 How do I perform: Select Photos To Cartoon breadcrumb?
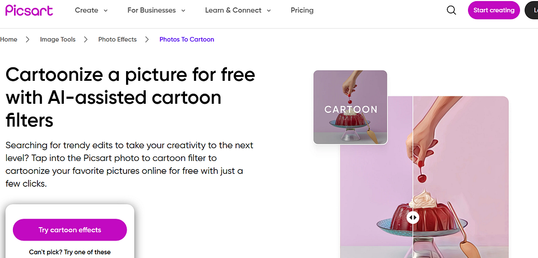pos(187,39)
